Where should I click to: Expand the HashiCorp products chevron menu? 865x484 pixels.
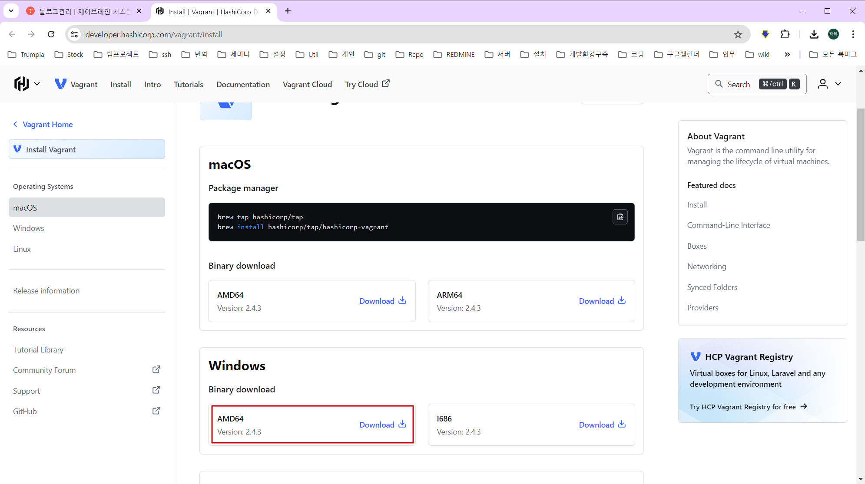37,84
